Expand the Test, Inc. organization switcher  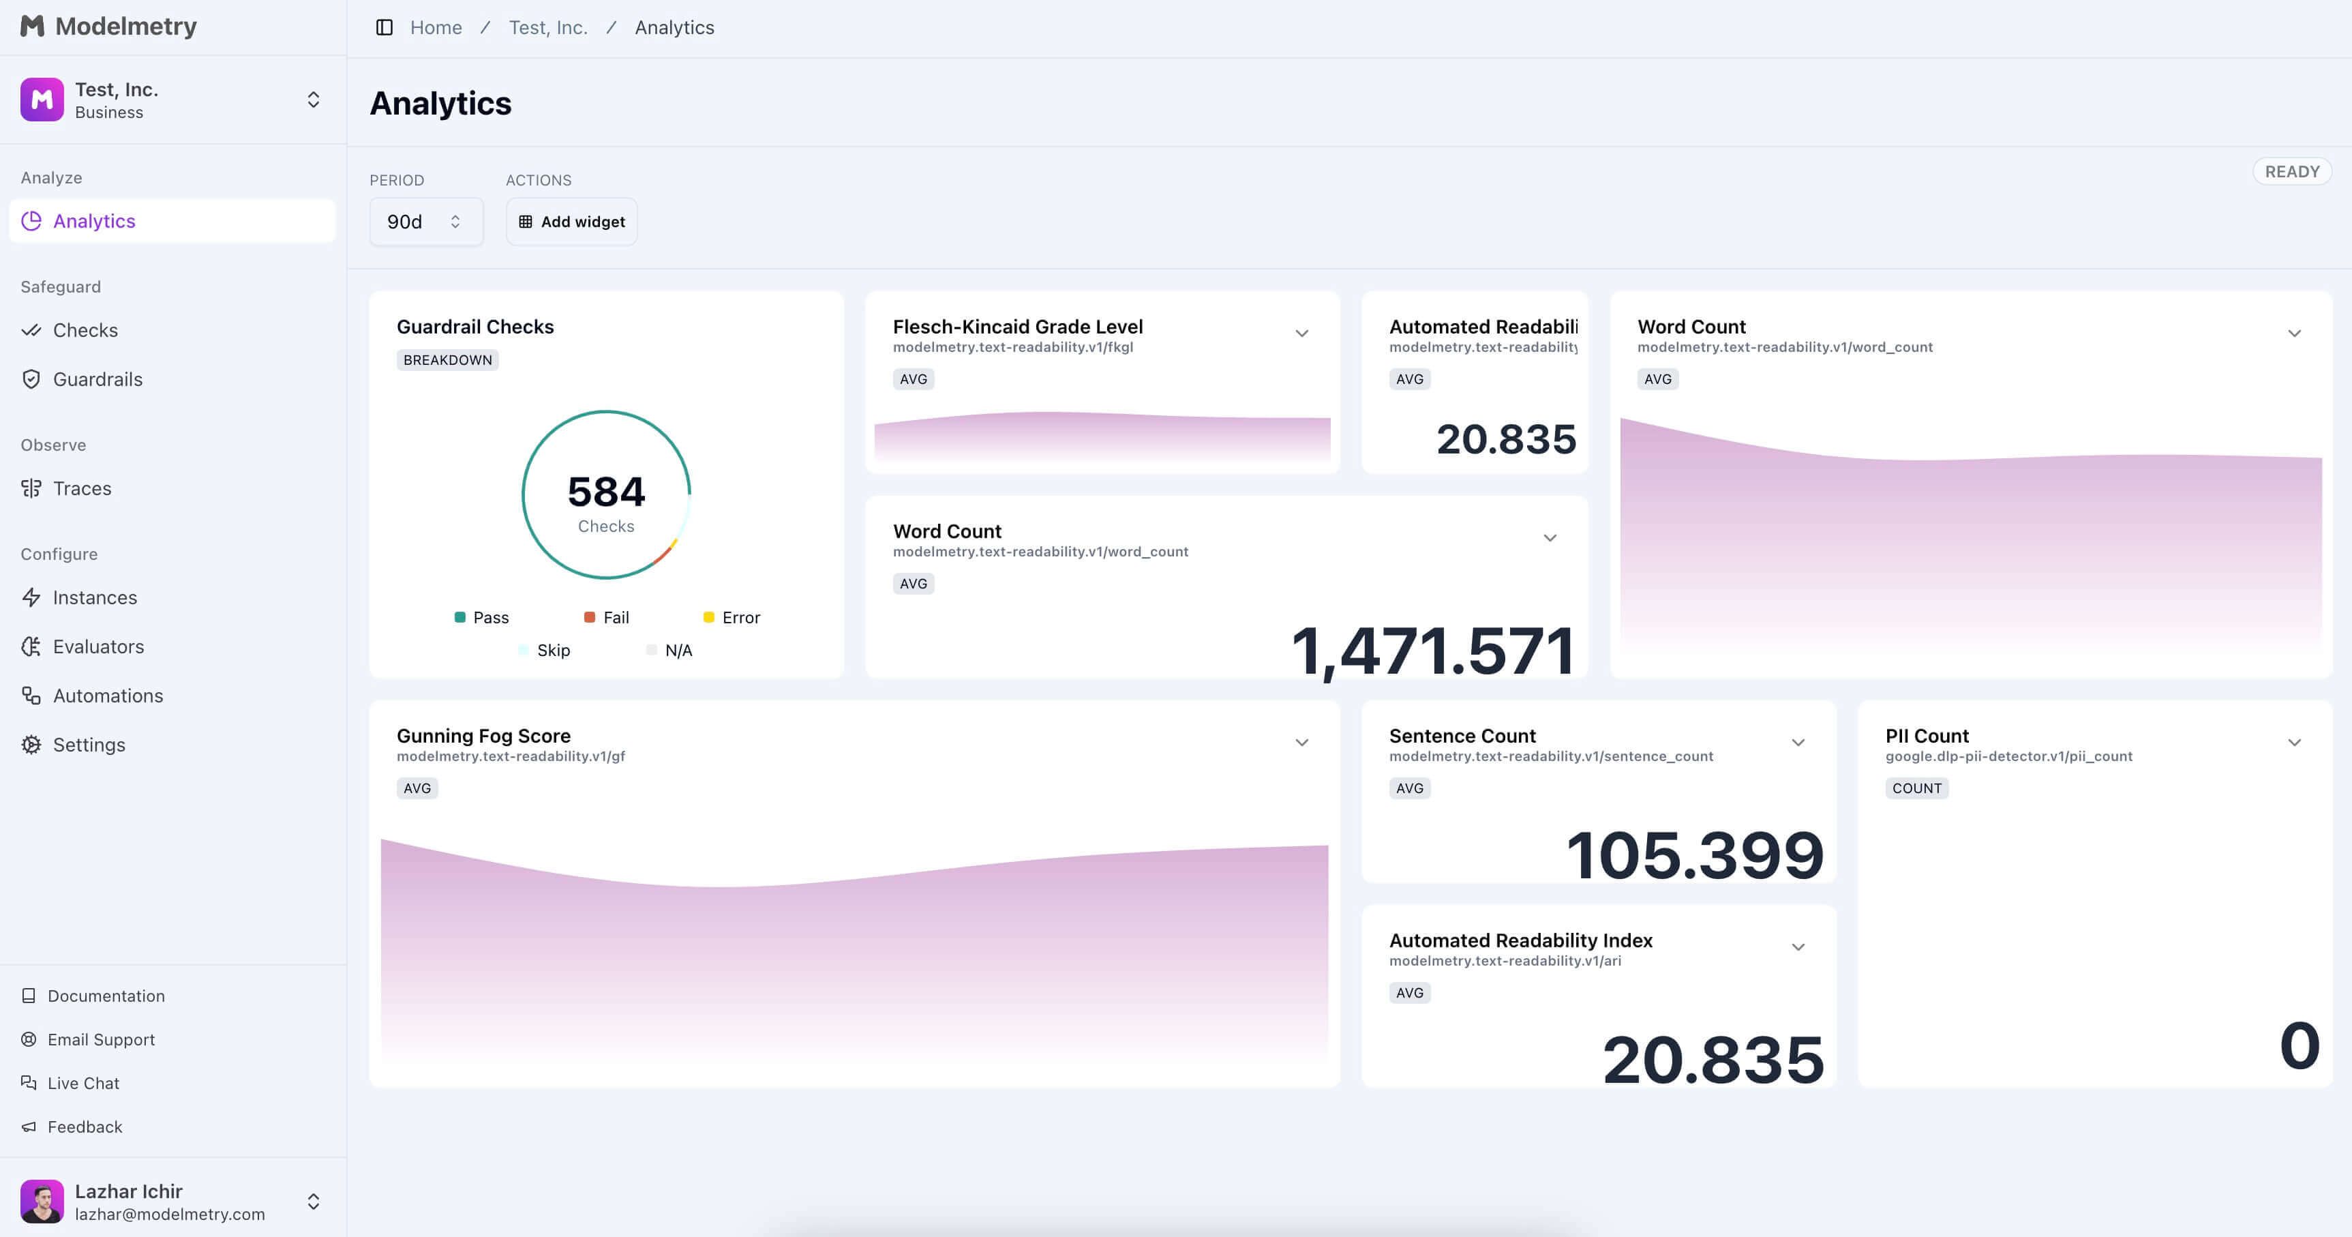pos(313,100)
